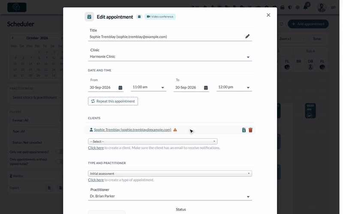343x214 pixels.
Task: Open the To date calendar picker icon
Action: (206, 88)
